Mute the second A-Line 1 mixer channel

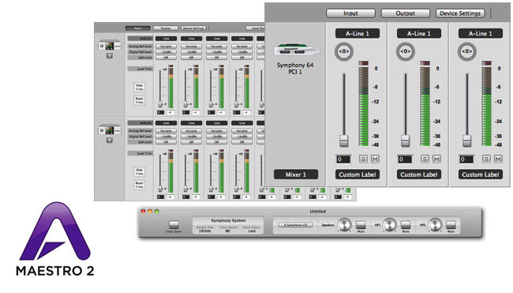coord(436,159)
